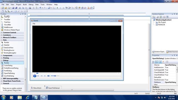
Task: Open the Edit menu
Action: 8,4
